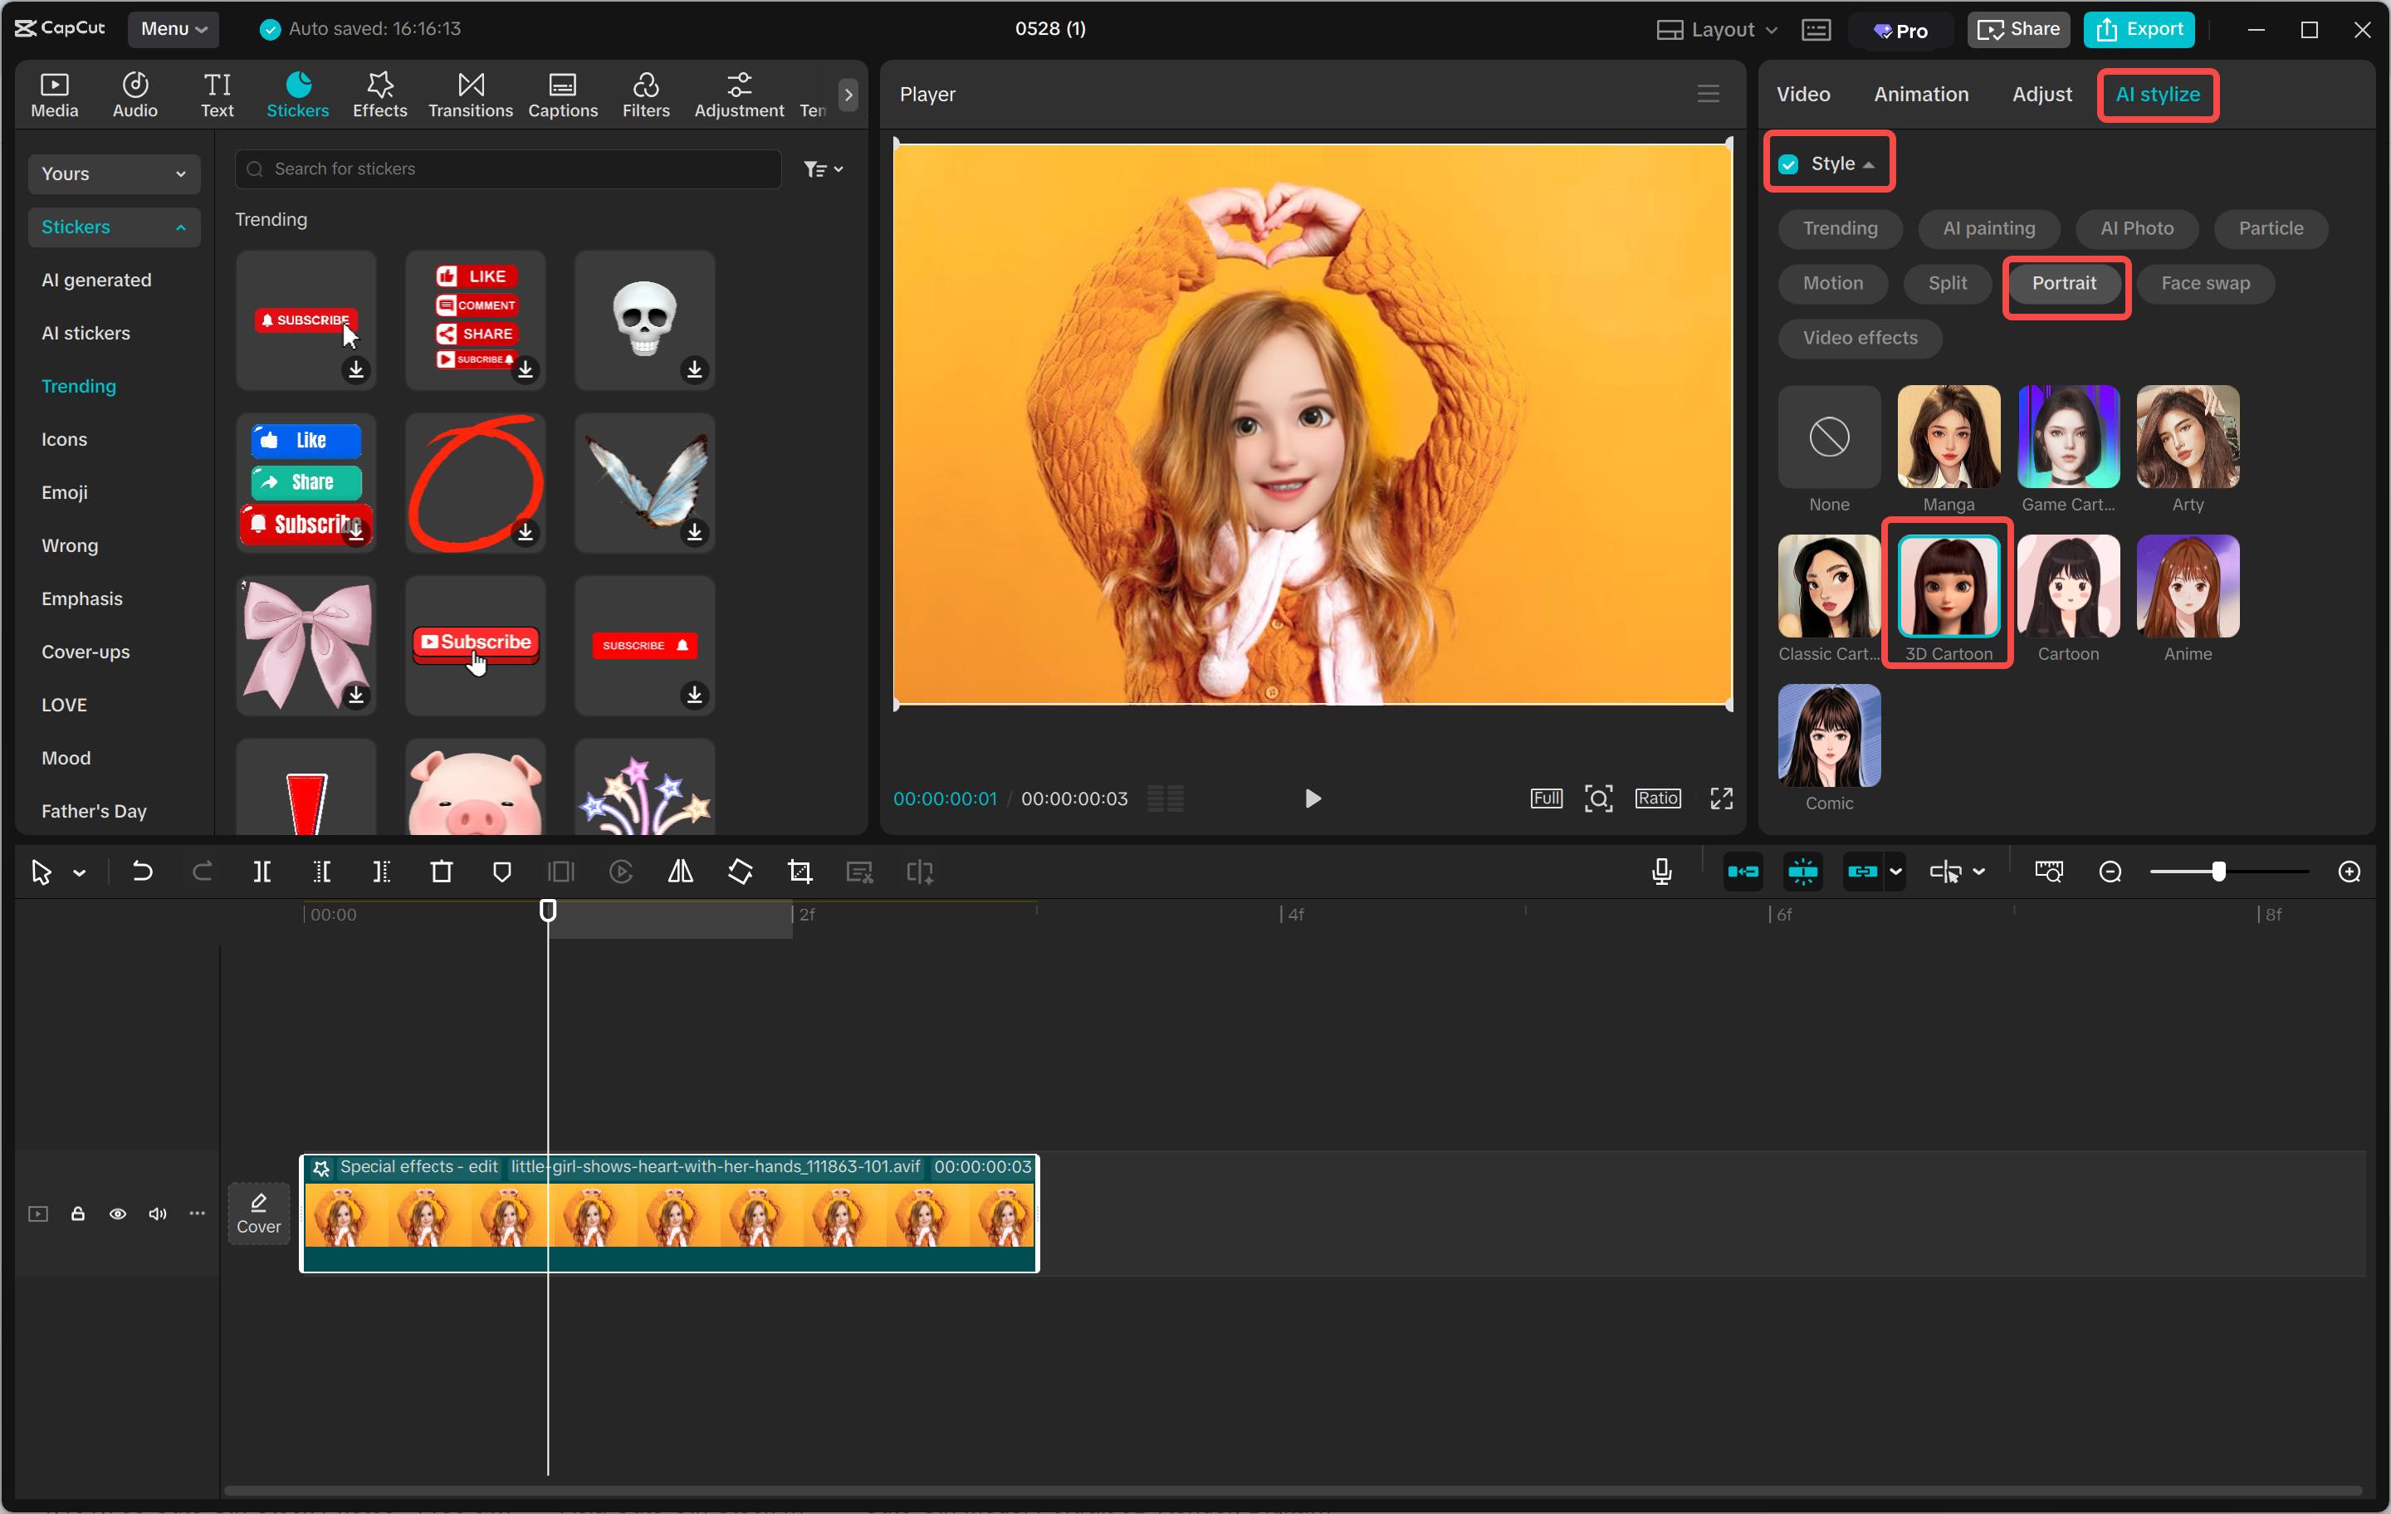Screen dimensions: 2391x1514
Task: Open the Filters panel
Action: [645, 93]
